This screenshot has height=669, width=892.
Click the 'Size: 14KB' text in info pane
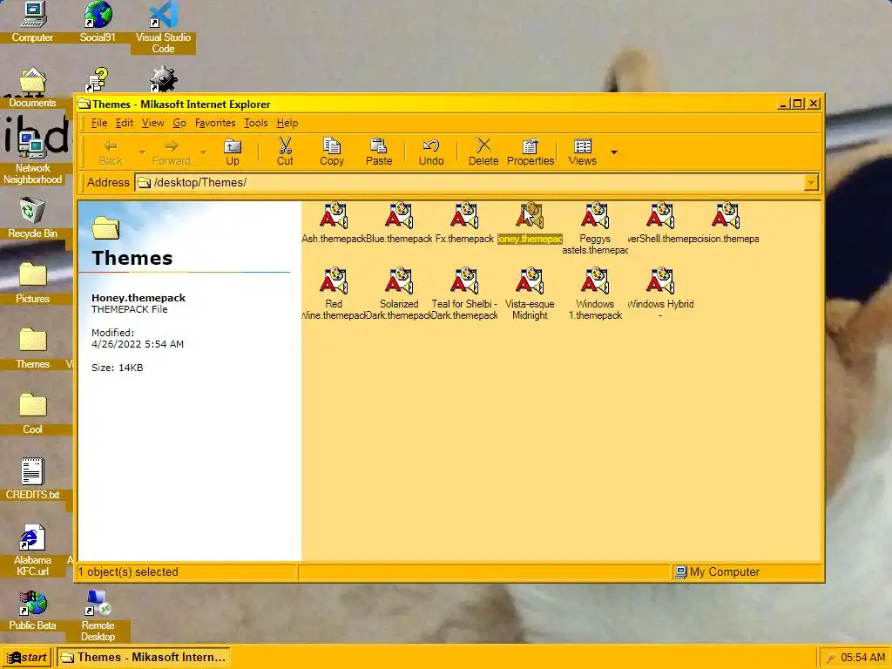click(x=118, y=368)
